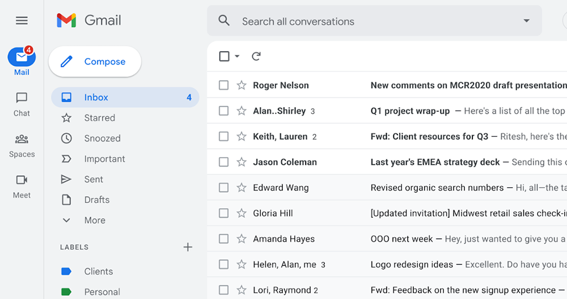Select the blue Clients label

tap(98, 271)
